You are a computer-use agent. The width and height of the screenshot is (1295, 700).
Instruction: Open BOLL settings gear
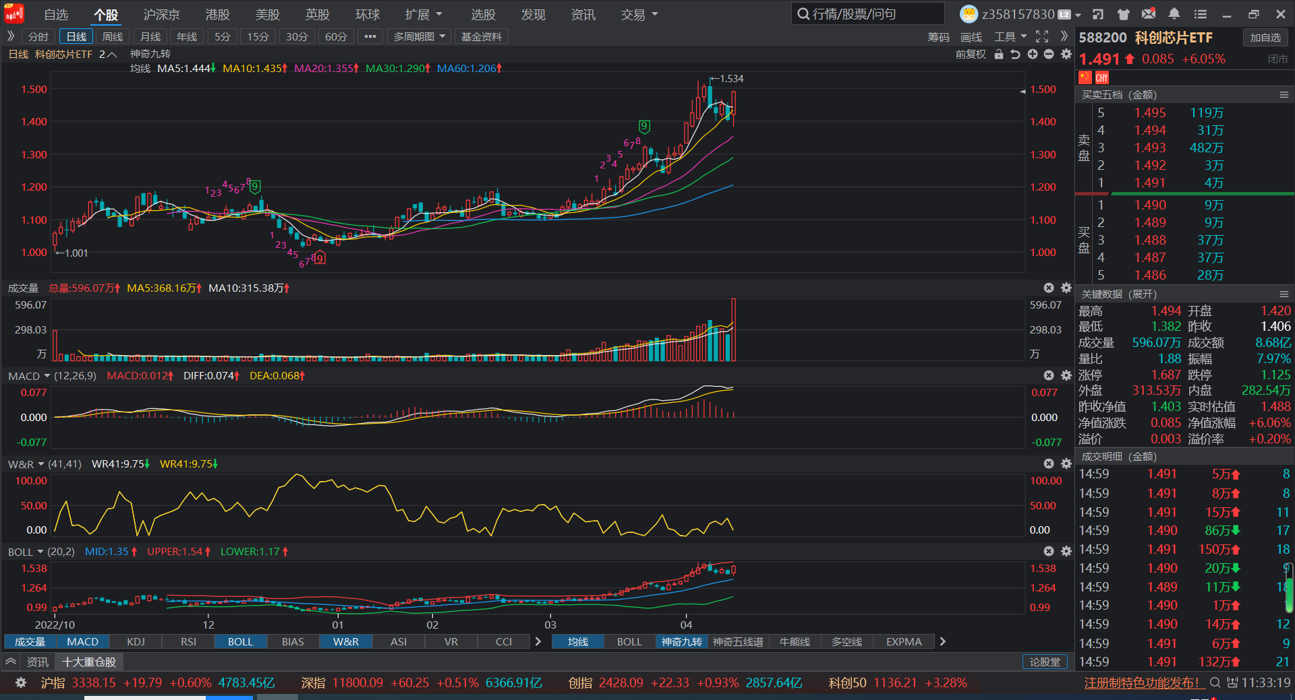pos(1066,551)
